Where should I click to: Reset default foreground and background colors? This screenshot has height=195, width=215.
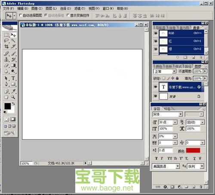tap(5, 112)
